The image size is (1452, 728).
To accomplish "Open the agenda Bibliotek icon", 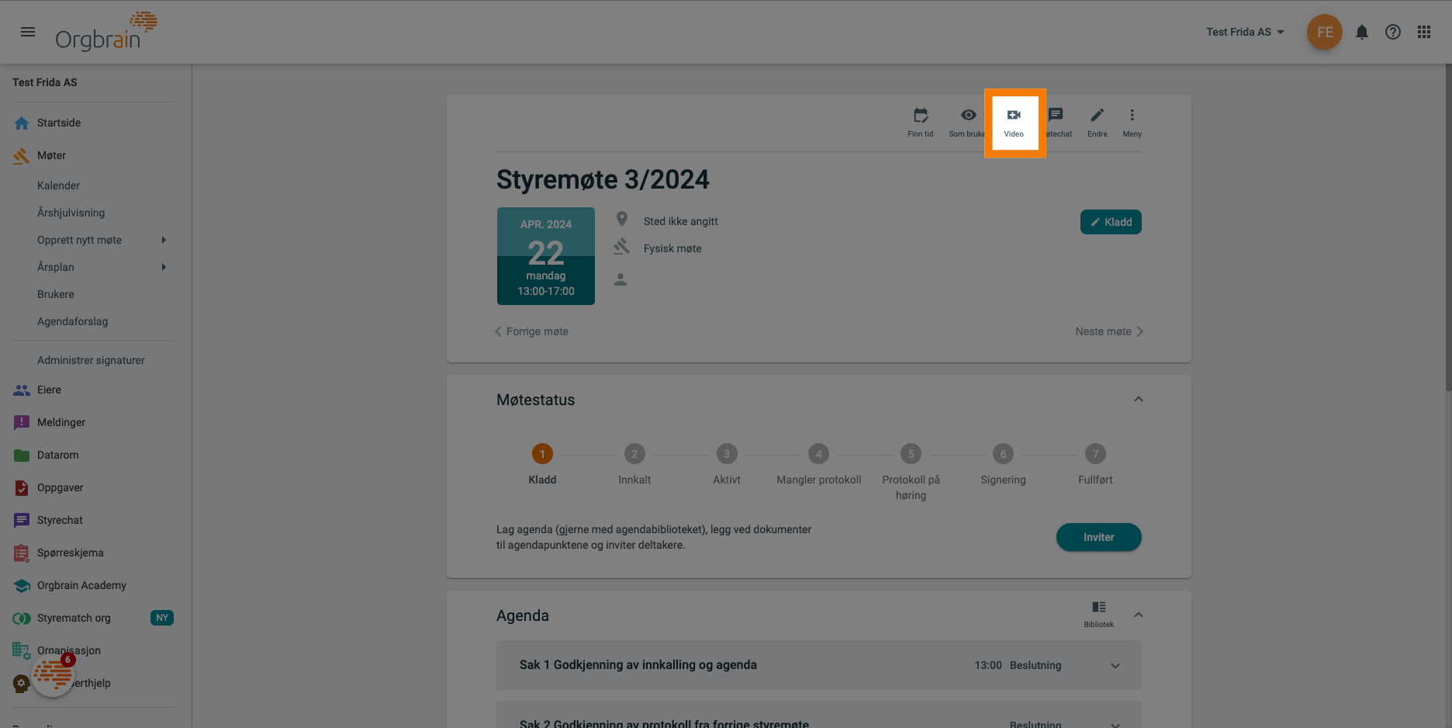I will (1099, 614).
